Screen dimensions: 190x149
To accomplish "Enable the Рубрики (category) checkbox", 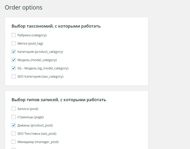I will tap(13, 35).
